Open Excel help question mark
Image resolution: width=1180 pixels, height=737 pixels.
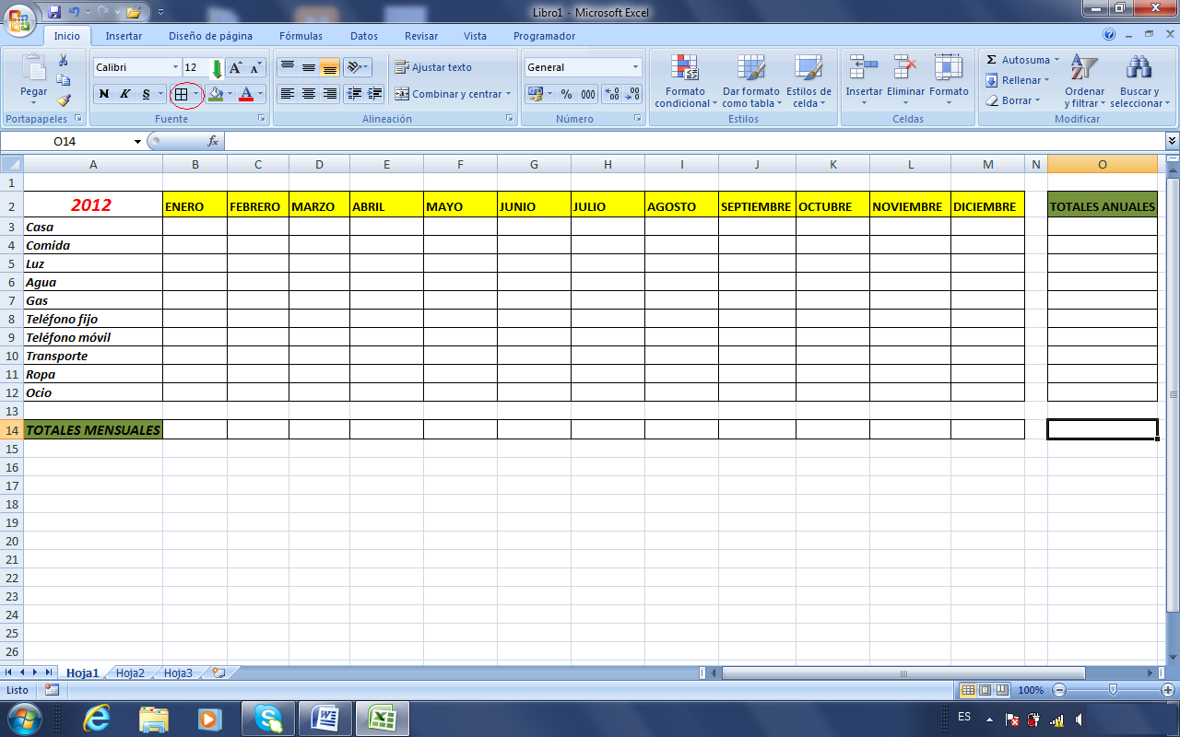(1109, 35)
